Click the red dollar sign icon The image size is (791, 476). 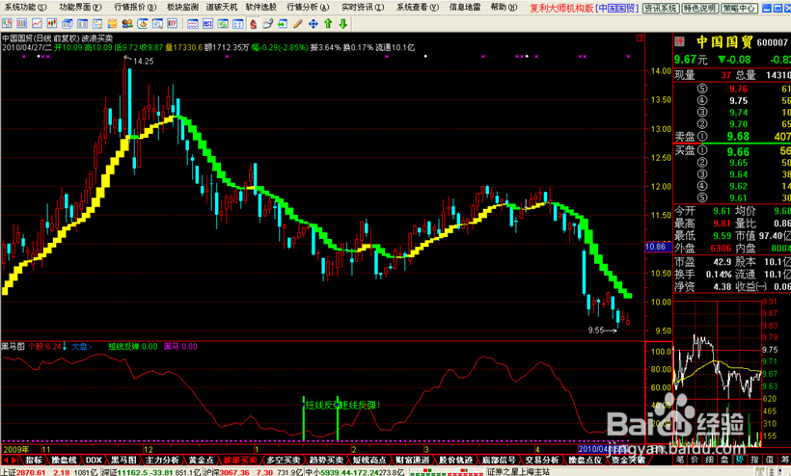[x=254, y=24]
